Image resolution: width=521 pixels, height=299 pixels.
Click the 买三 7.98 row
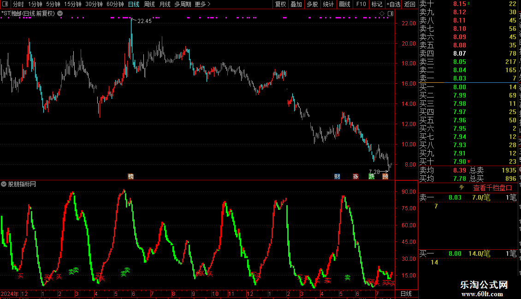pos(468,103)
